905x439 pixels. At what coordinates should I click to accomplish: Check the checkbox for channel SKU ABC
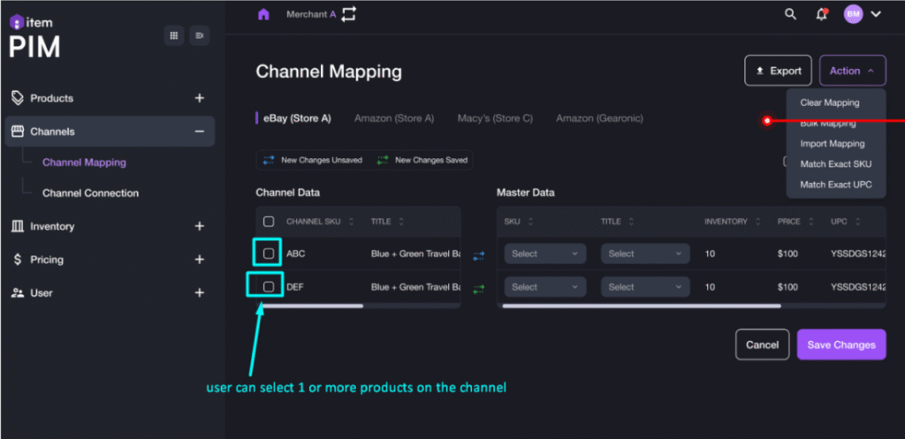(x=269, y=254)
